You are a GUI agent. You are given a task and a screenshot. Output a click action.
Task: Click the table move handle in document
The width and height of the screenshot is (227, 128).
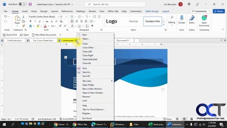tap(66, 57)
